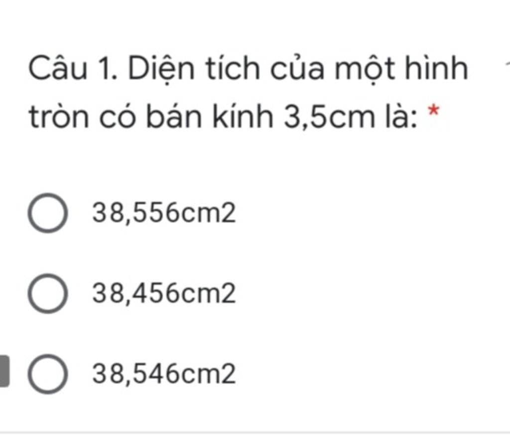Click the text 'tròn có bán kính'

click(151, 116)
